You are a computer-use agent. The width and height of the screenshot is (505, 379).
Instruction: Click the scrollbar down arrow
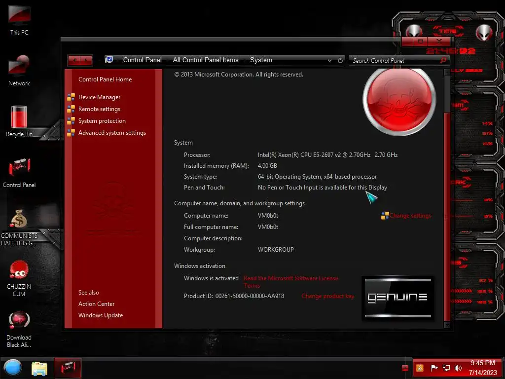(446, 325)
